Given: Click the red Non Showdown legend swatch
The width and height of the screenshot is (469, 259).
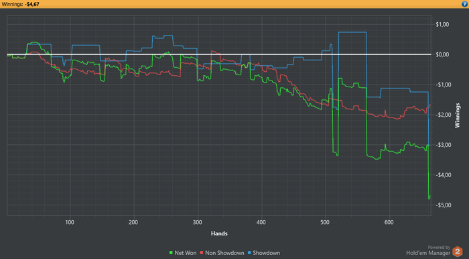Looking at the screenshot, I should tap(202, 253).
